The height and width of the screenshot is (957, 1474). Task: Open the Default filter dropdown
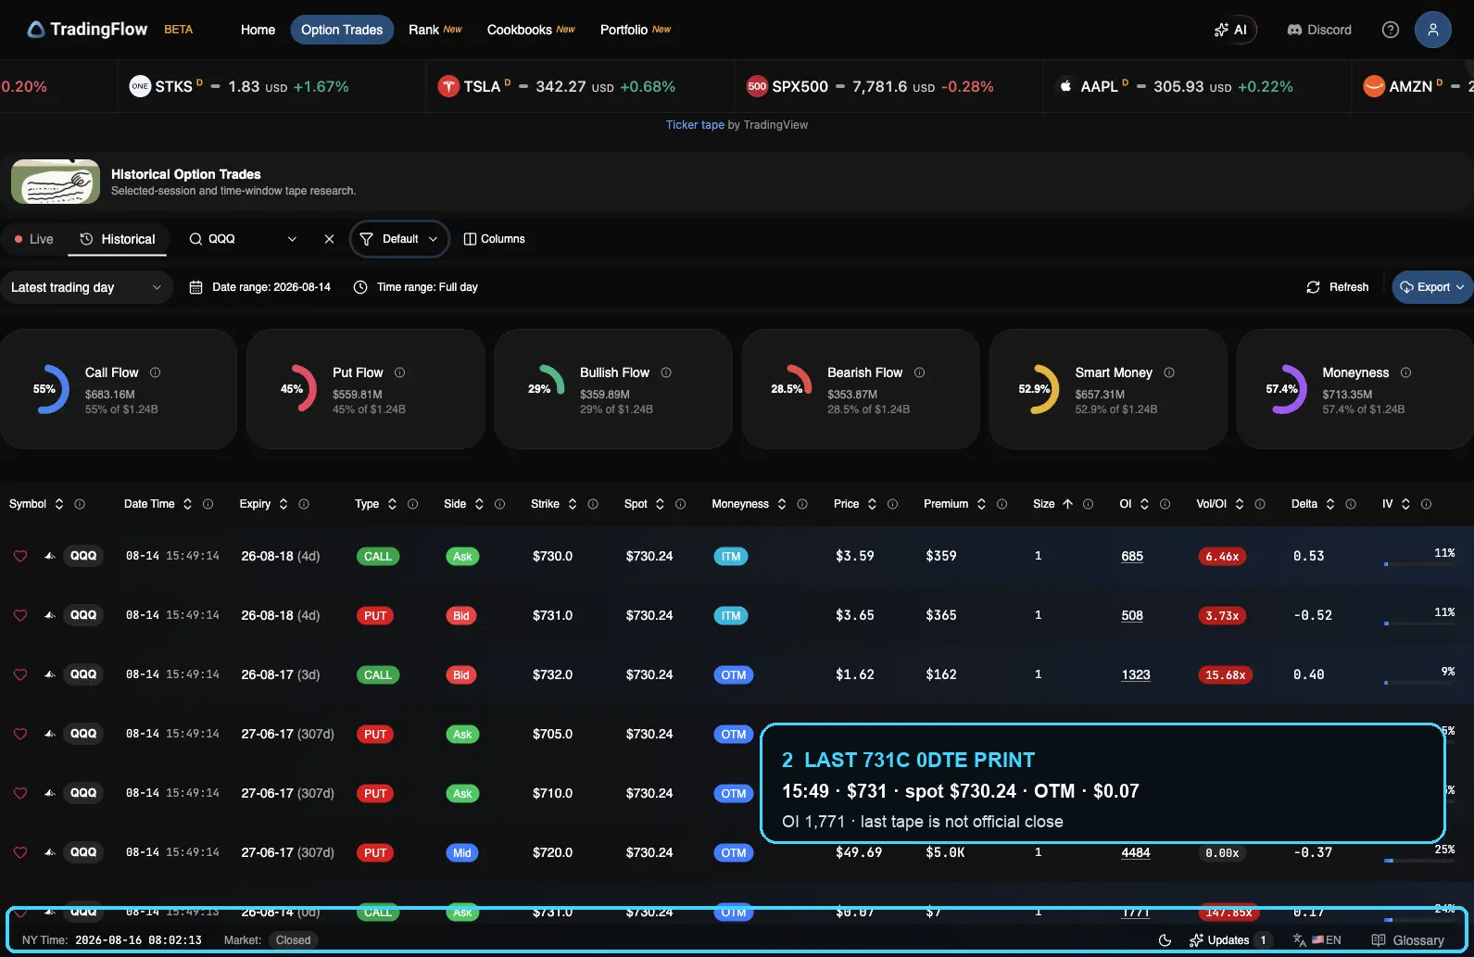click(x=399, y=239)
